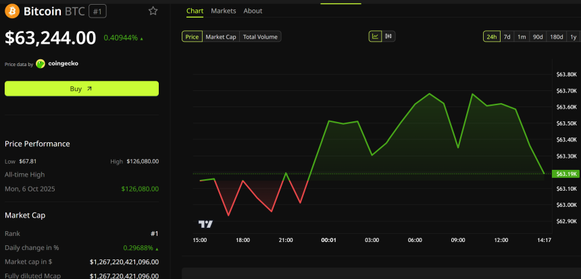581x279 pixels.
Task: Show Total Volume data on chart
Action: [x=260, y=36]
